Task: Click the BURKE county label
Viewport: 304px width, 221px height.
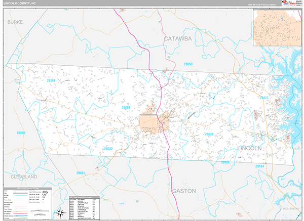Action: pyautogui.click(x=16, y=22)
